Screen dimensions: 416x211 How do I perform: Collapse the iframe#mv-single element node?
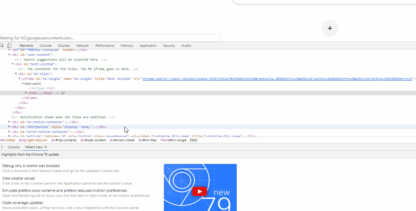[x=19, y=78]
